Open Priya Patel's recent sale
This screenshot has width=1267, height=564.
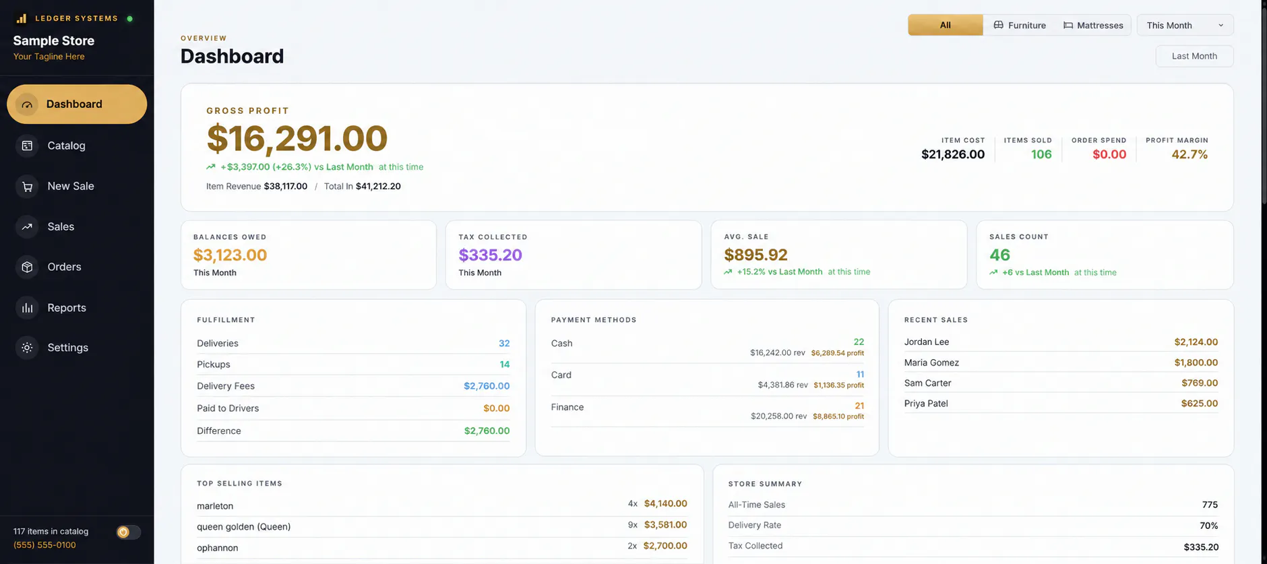pos(1061,404)
